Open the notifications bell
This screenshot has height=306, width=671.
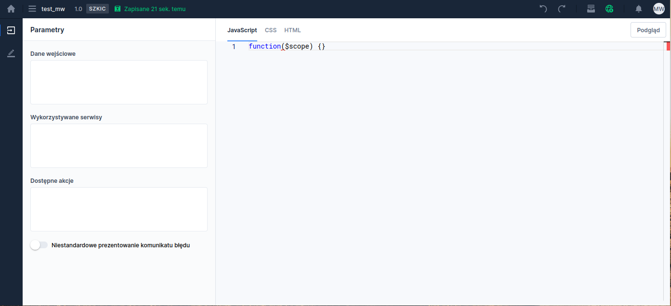coord(639,9)
